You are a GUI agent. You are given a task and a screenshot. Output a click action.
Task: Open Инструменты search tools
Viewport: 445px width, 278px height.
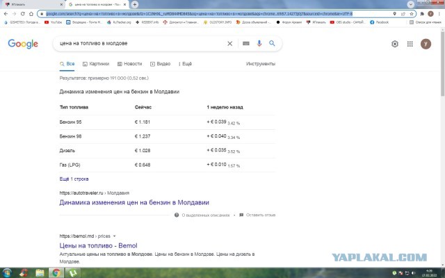point(261,64)
